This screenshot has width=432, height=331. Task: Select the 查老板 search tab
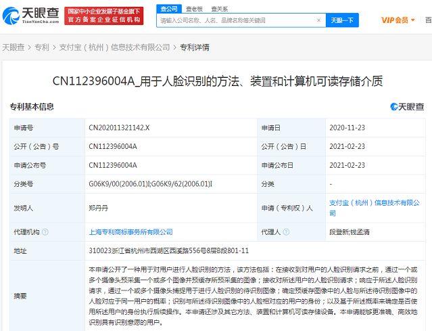(x=194, y=9)
